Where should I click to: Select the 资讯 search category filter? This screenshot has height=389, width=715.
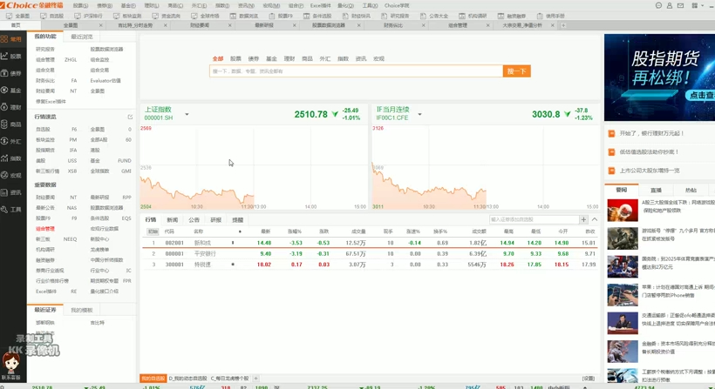[x=360, y=59]
